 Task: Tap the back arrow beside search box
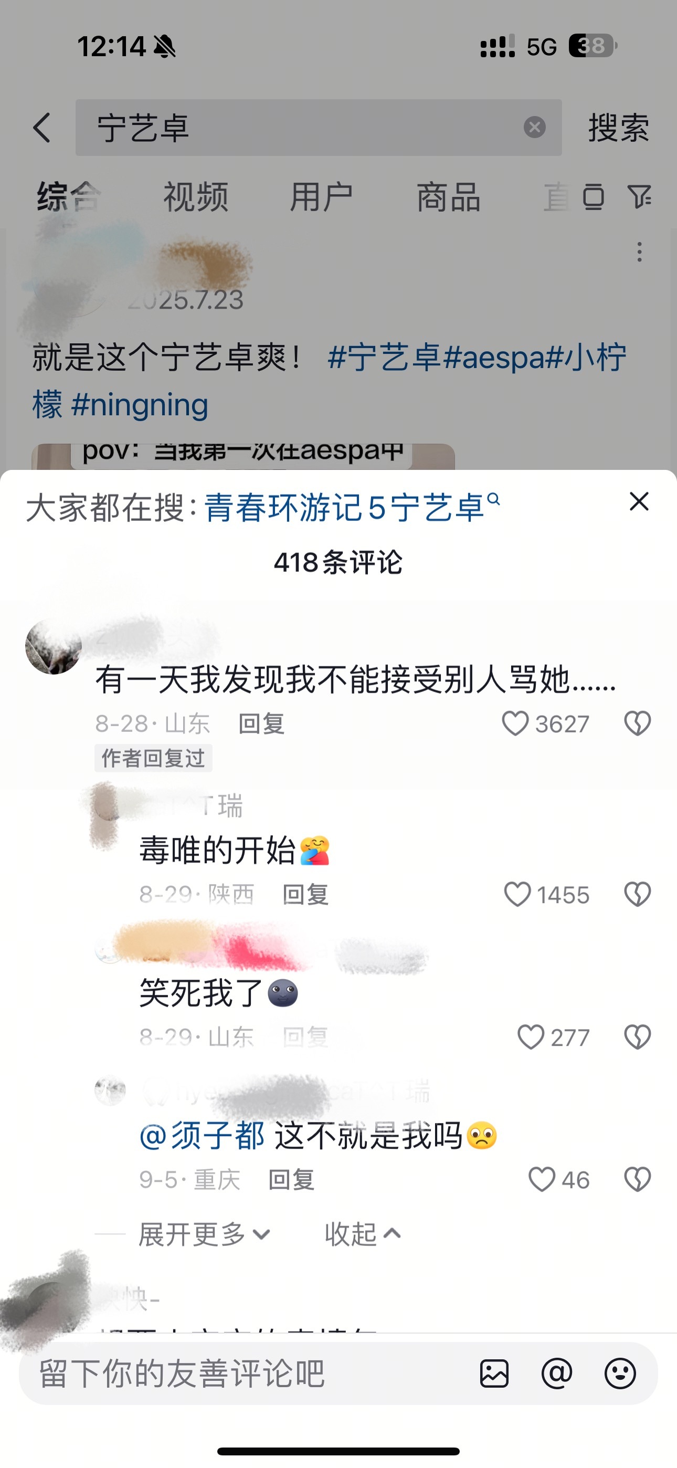42,127
